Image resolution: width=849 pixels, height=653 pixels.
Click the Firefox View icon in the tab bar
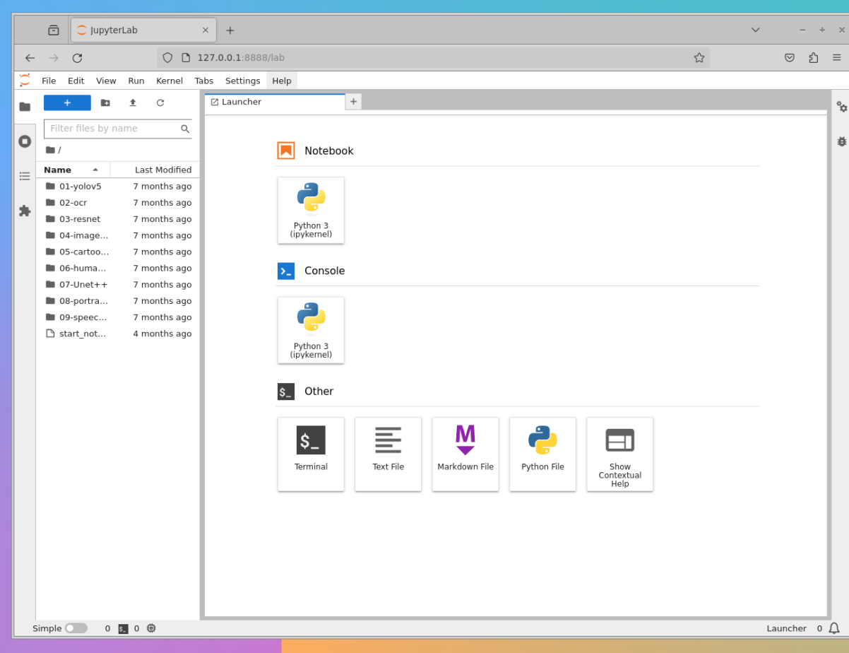pyautogui.click(x=54, y=30)
